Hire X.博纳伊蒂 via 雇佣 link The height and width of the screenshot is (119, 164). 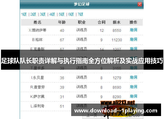pyautogui.click(x=133, y=30)
